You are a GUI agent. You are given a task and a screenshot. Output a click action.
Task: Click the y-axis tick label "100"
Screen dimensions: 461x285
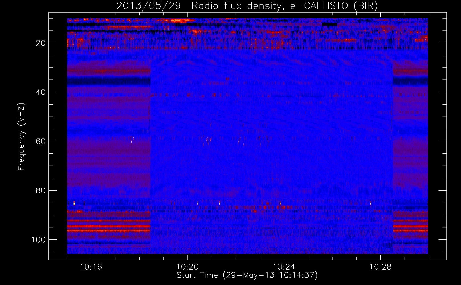(x=38, y=240)
